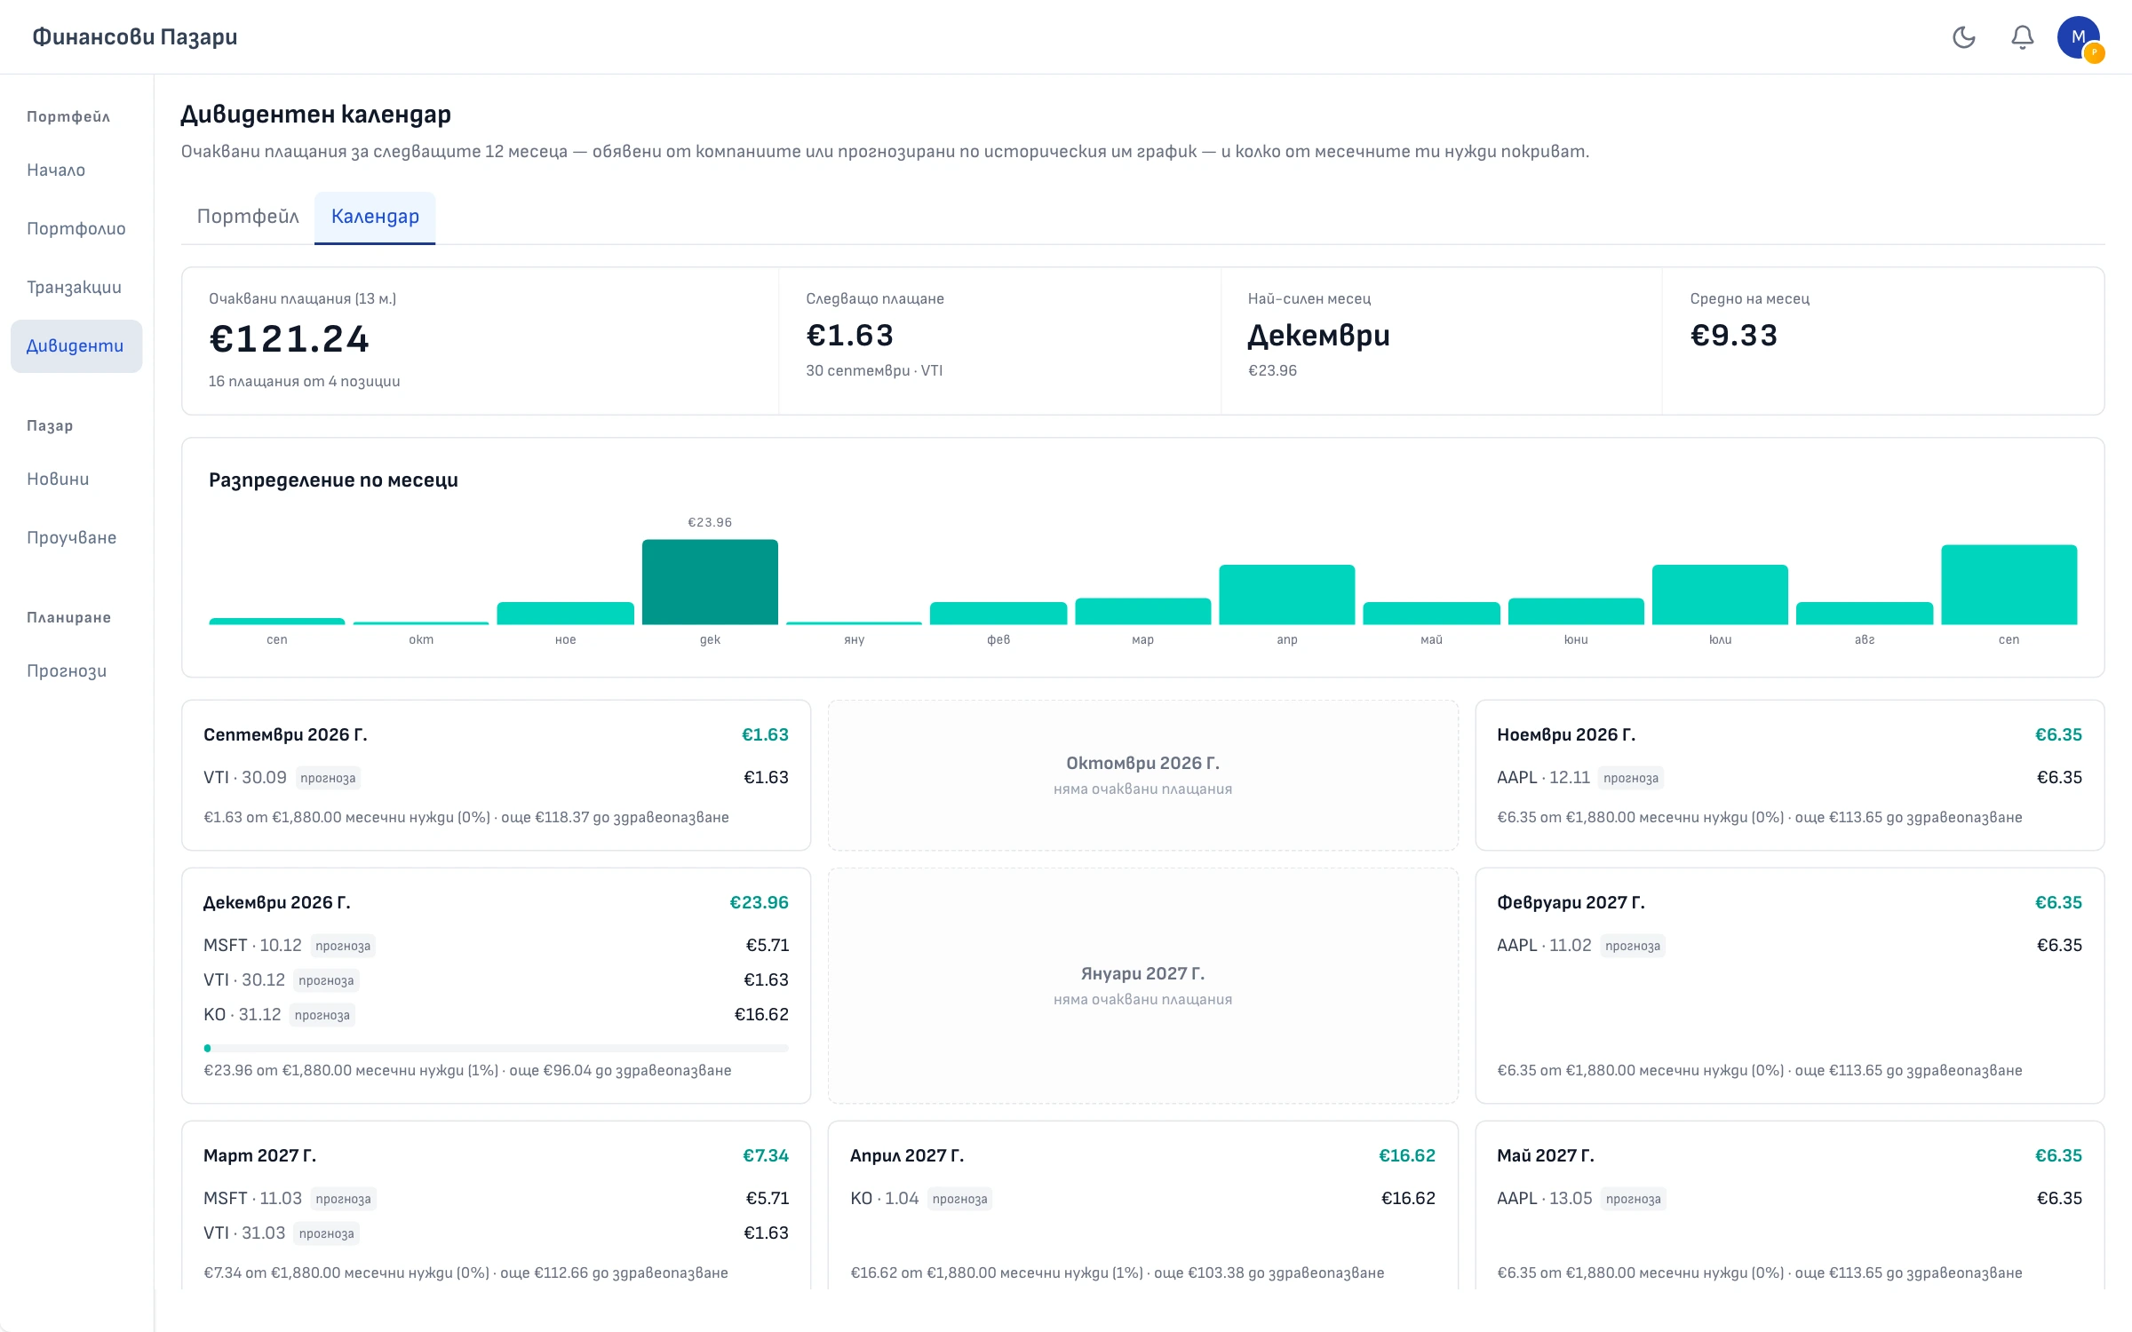Click VTI · 31.03 payment row
This screenshot has height=1332, width=2132.
[x=496, y=1233]
